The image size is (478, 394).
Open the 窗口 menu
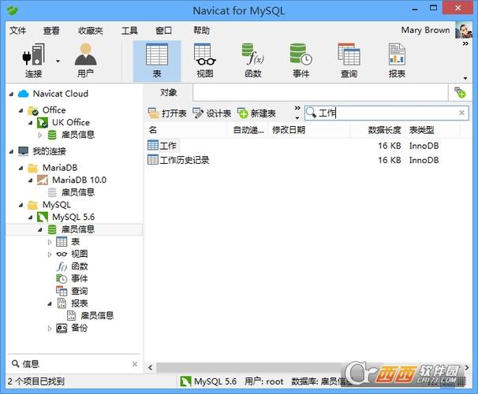(x=164, y=31)
